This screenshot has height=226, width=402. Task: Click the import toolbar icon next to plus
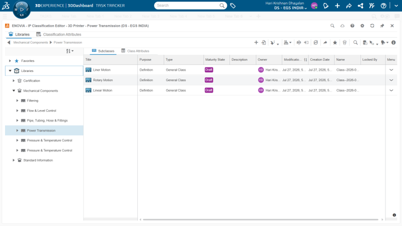pyautogui.click(x=263, y=42)
